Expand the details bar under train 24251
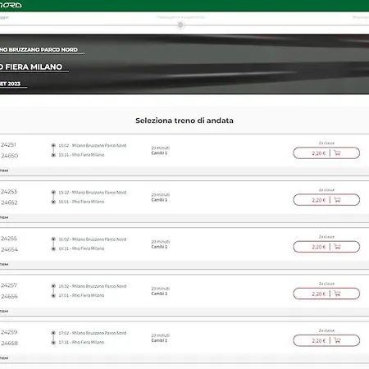This screenshot has width=369, height=369. [184, 171]
